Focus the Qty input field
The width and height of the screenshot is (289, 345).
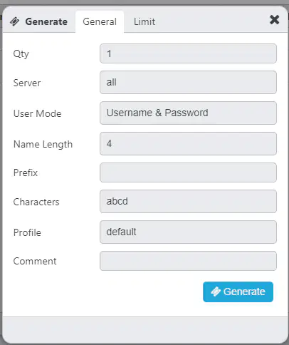pos(188,53)
